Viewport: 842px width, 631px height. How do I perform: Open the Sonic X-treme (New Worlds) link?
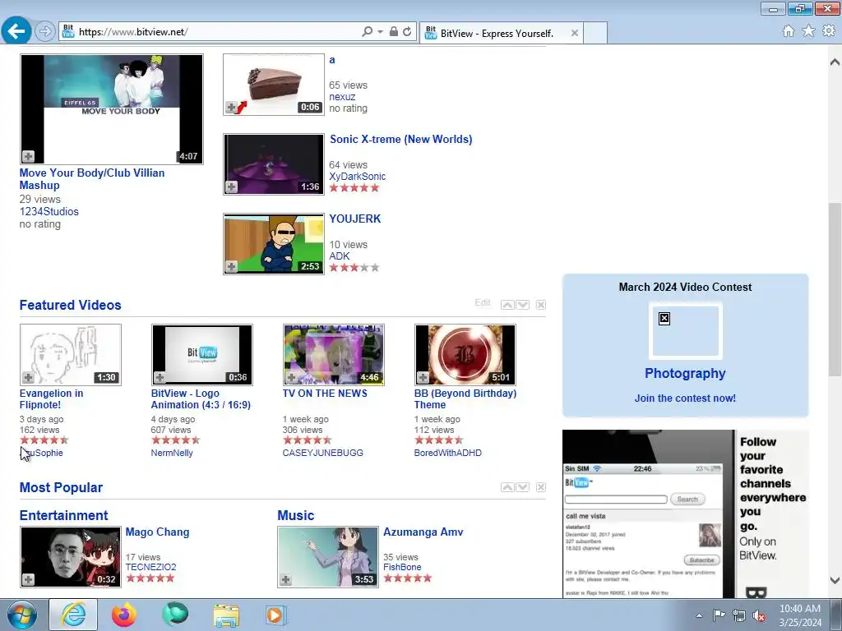click(401, 140)
